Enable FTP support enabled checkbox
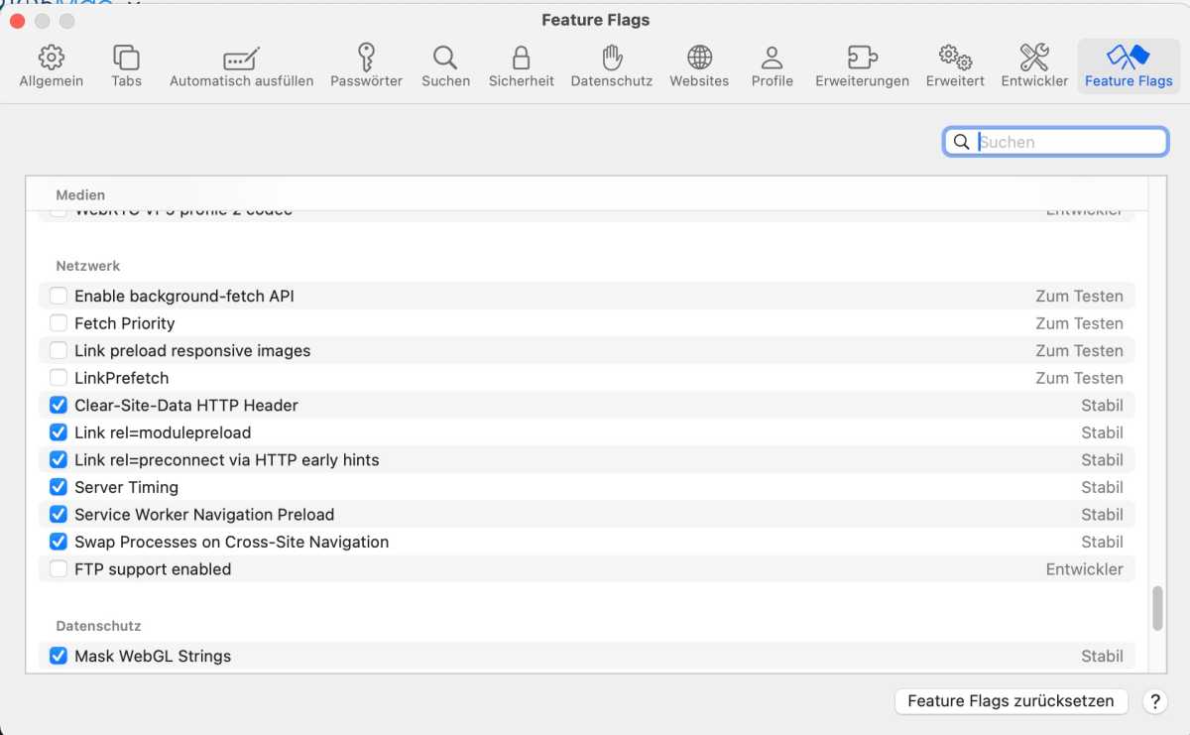Viewport: 1190px width, 735px height. pos(59,569)
